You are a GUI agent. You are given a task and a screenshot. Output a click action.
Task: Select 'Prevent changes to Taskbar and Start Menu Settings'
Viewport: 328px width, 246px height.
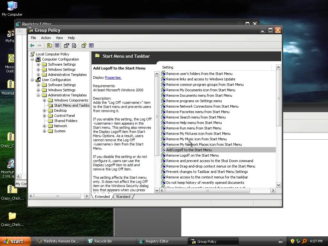point(207,172)
